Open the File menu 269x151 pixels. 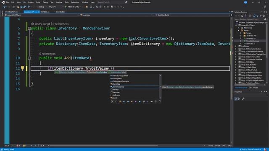(8, 3)
